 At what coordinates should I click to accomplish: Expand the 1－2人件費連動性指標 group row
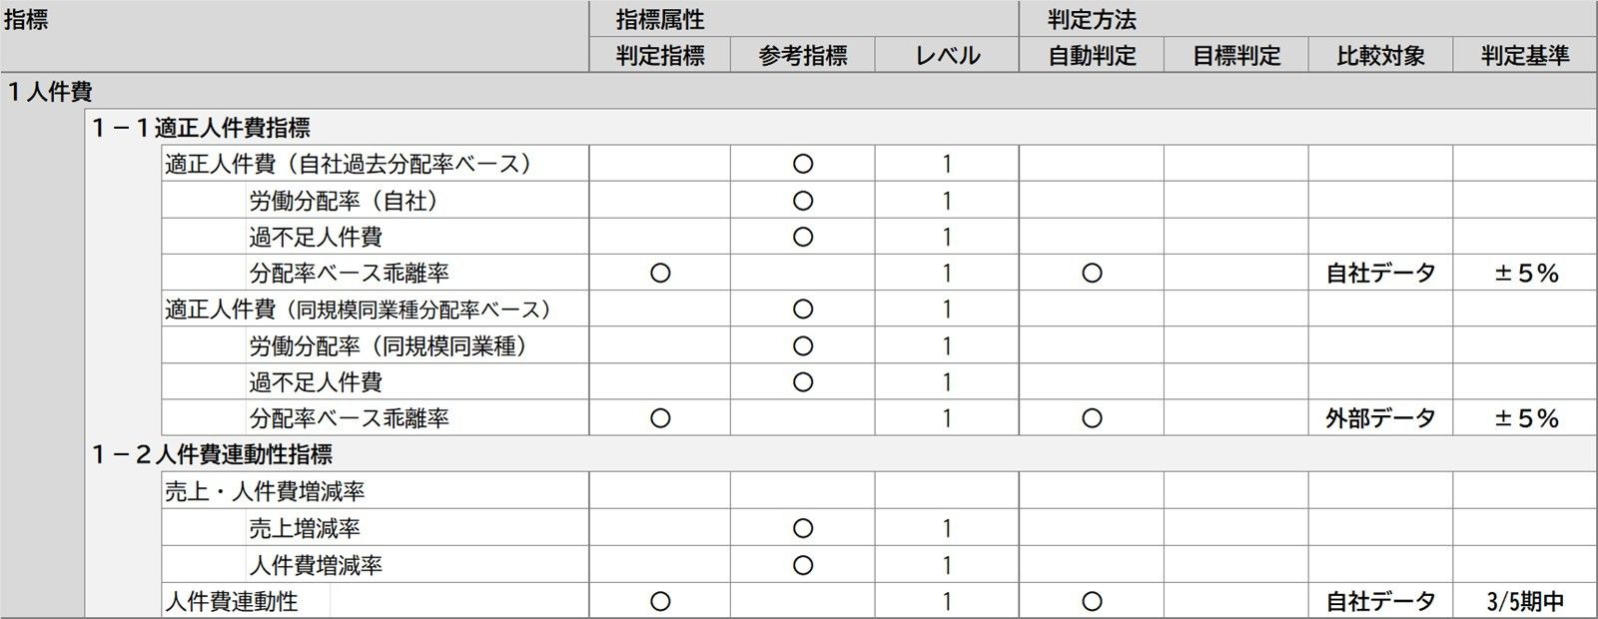click(212, 454)
